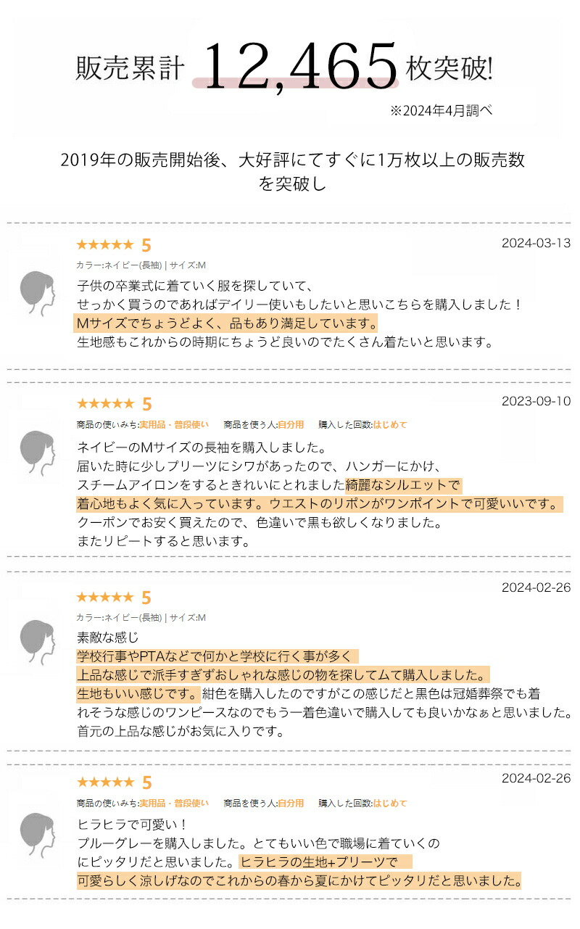Click the highlighted "ヒラヒラの生地+プリーツで" text
The image size is (580, 929).
tap(319, 862)
